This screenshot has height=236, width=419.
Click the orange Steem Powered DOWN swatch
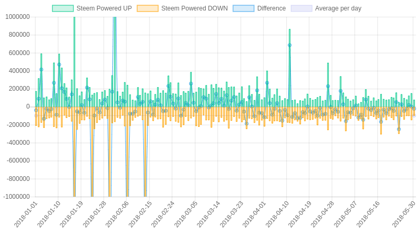(148, 8)
